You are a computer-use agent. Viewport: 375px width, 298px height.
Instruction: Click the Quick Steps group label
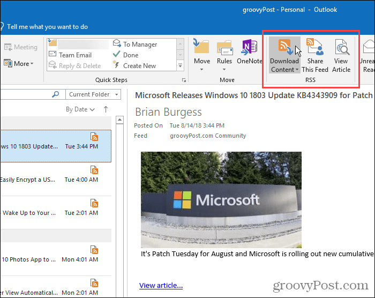coord(111,80)
